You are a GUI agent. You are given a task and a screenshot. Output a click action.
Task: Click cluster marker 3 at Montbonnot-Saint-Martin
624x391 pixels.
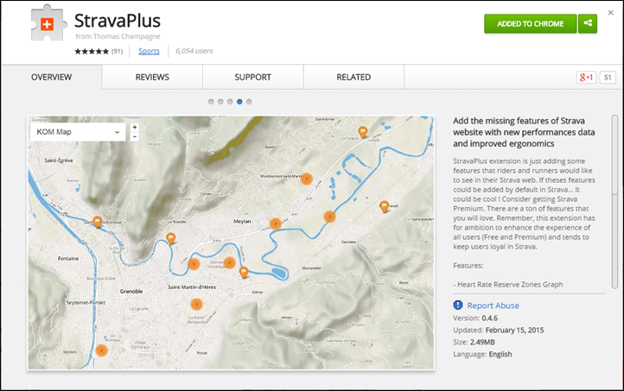click(306, 179)
